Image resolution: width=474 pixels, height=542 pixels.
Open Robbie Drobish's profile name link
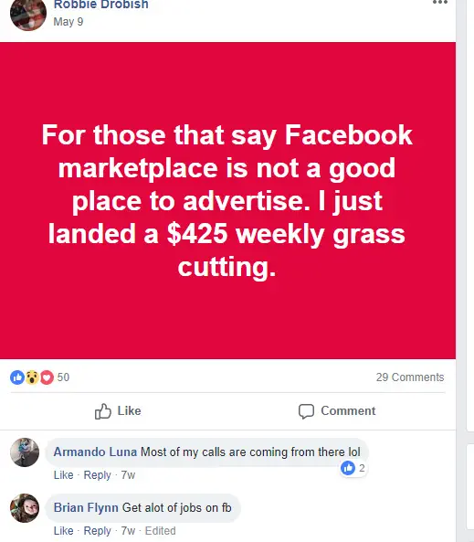coord(100,5)
